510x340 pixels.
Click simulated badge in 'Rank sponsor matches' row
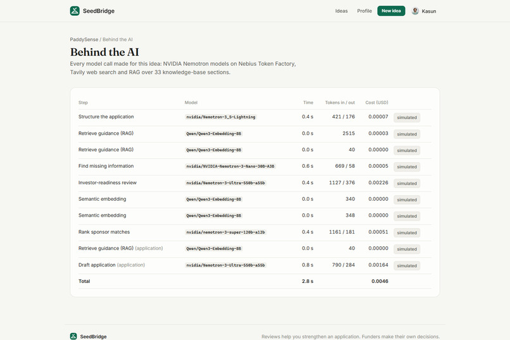tap(407, 232)
